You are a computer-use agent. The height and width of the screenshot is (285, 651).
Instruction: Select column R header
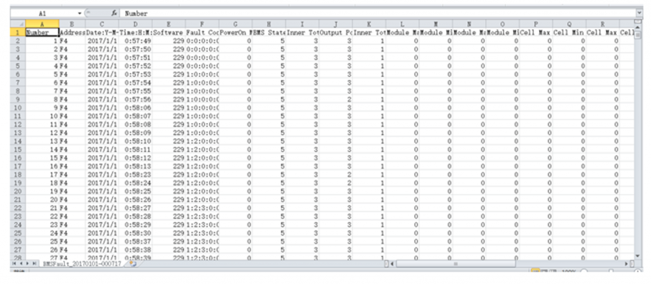tap(603, 24)
